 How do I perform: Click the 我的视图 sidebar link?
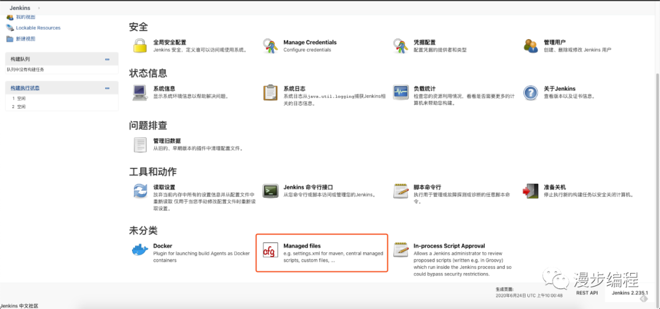coord(26,17)
